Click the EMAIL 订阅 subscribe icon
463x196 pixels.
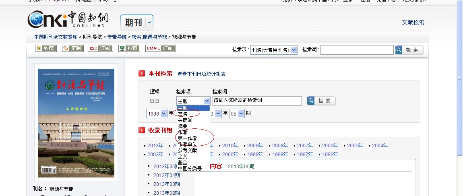click(x=161, y=48)
